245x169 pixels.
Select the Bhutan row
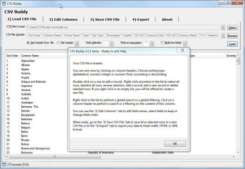25,140
